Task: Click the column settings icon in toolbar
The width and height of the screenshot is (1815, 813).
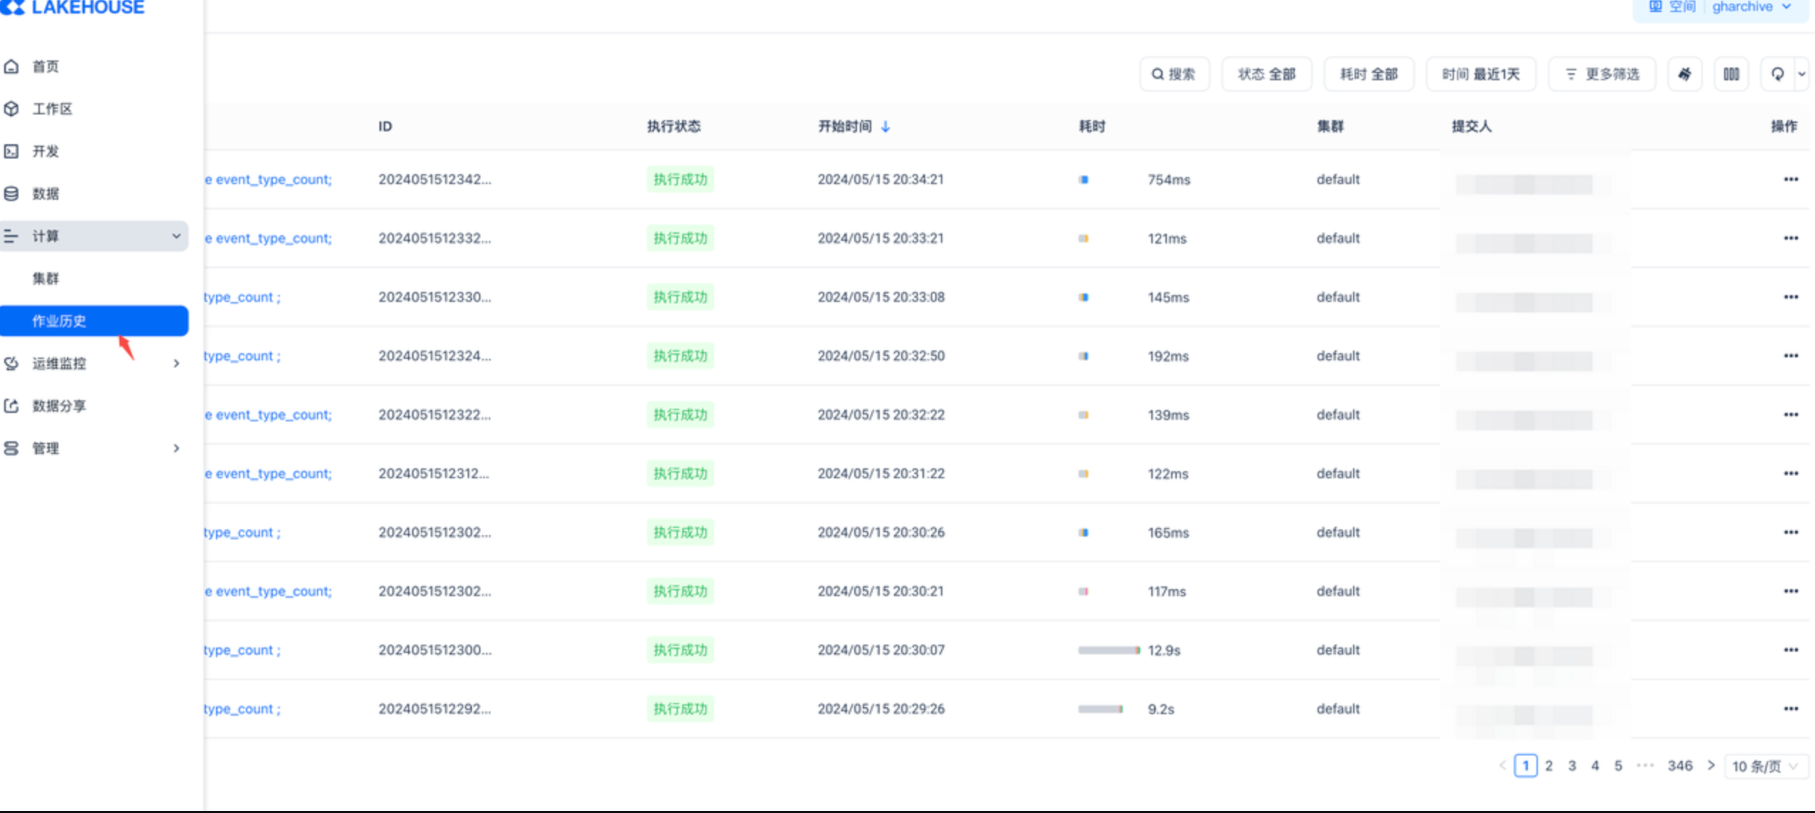Action: click(1731, 74)
